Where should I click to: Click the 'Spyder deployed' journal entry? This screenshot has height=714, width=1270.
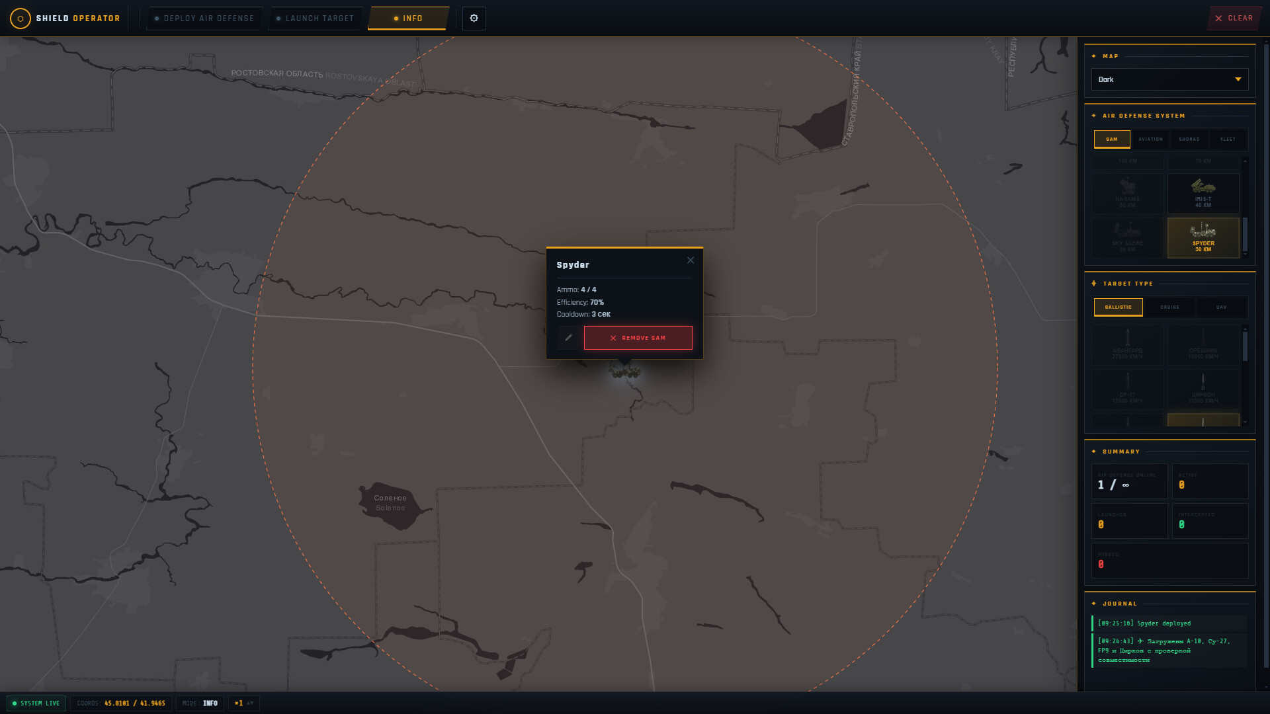(x=1169, y=623)
